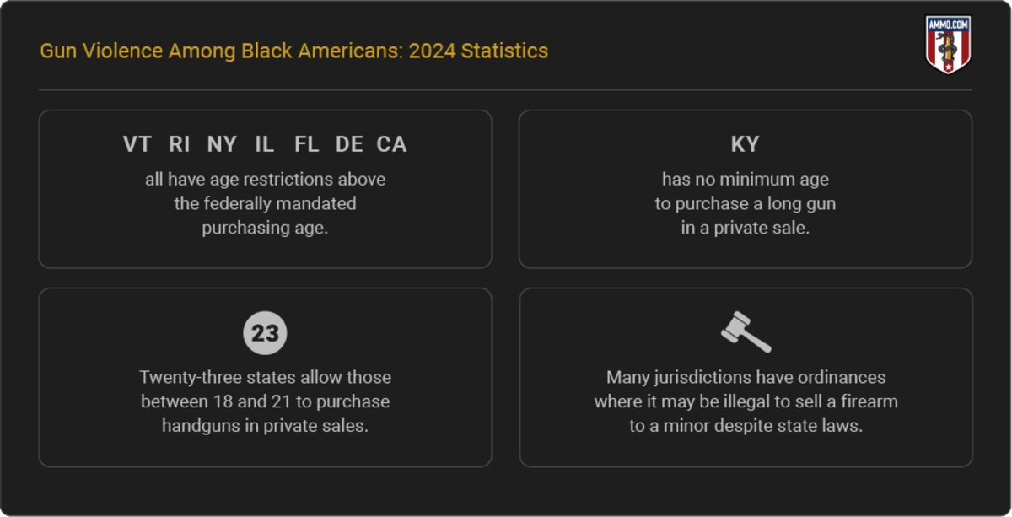Select the IL state abbreviation
This screenshot has width=1012, height=517.
[x=265, y=144]
